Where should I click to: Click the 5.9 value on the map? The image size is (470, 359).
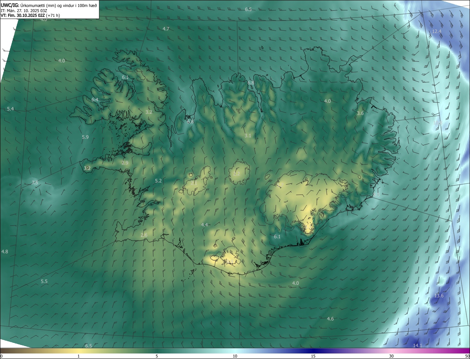(85, 137)
